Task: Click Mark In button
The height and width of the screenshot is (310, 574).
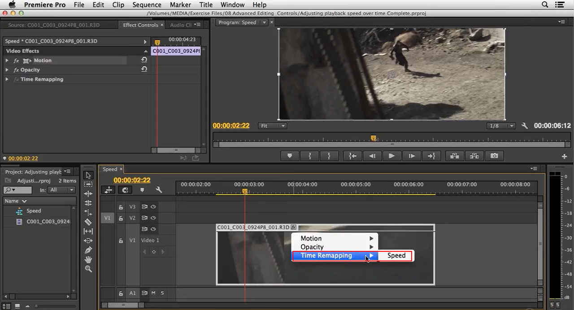Action: point(309,156)
